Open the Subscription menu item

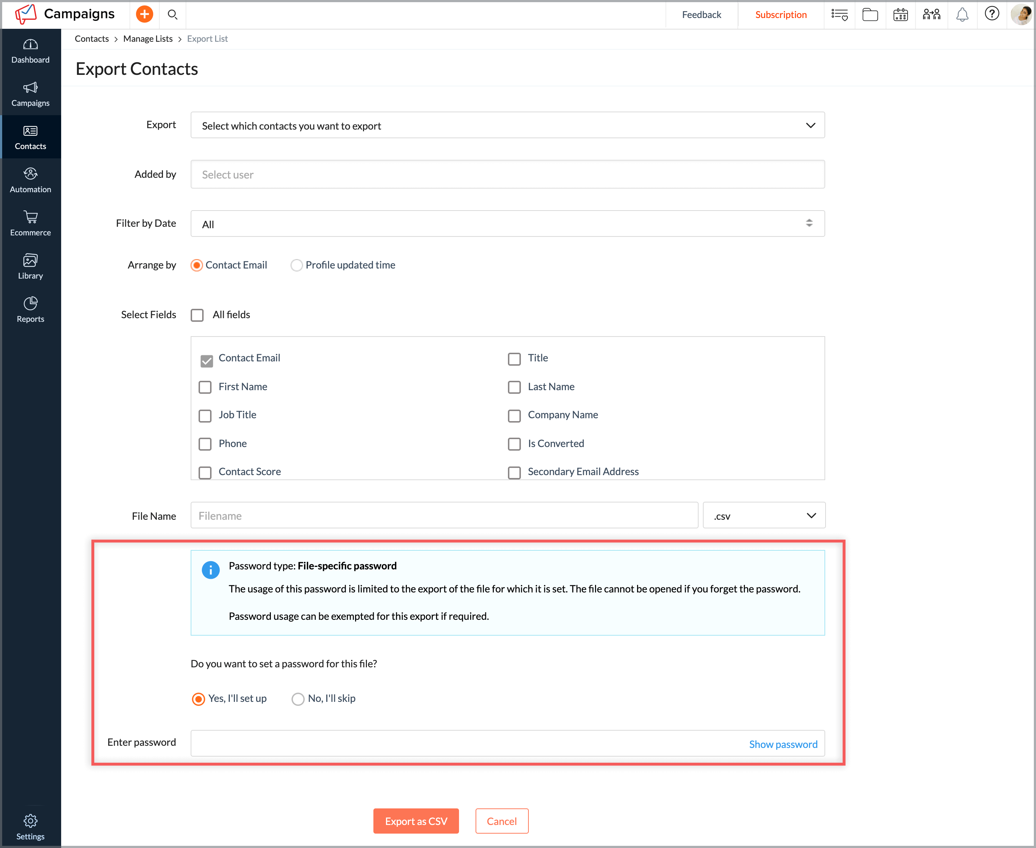tap(780, 15)
